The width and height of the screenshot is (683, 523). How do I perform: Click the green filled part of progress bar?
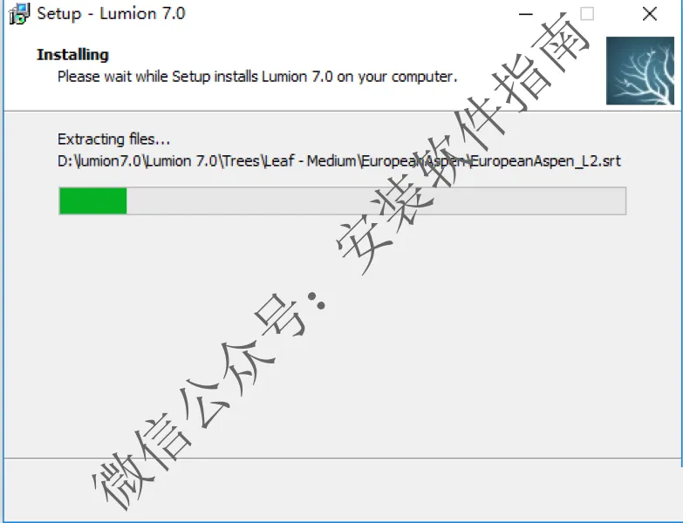pos(92,200)
